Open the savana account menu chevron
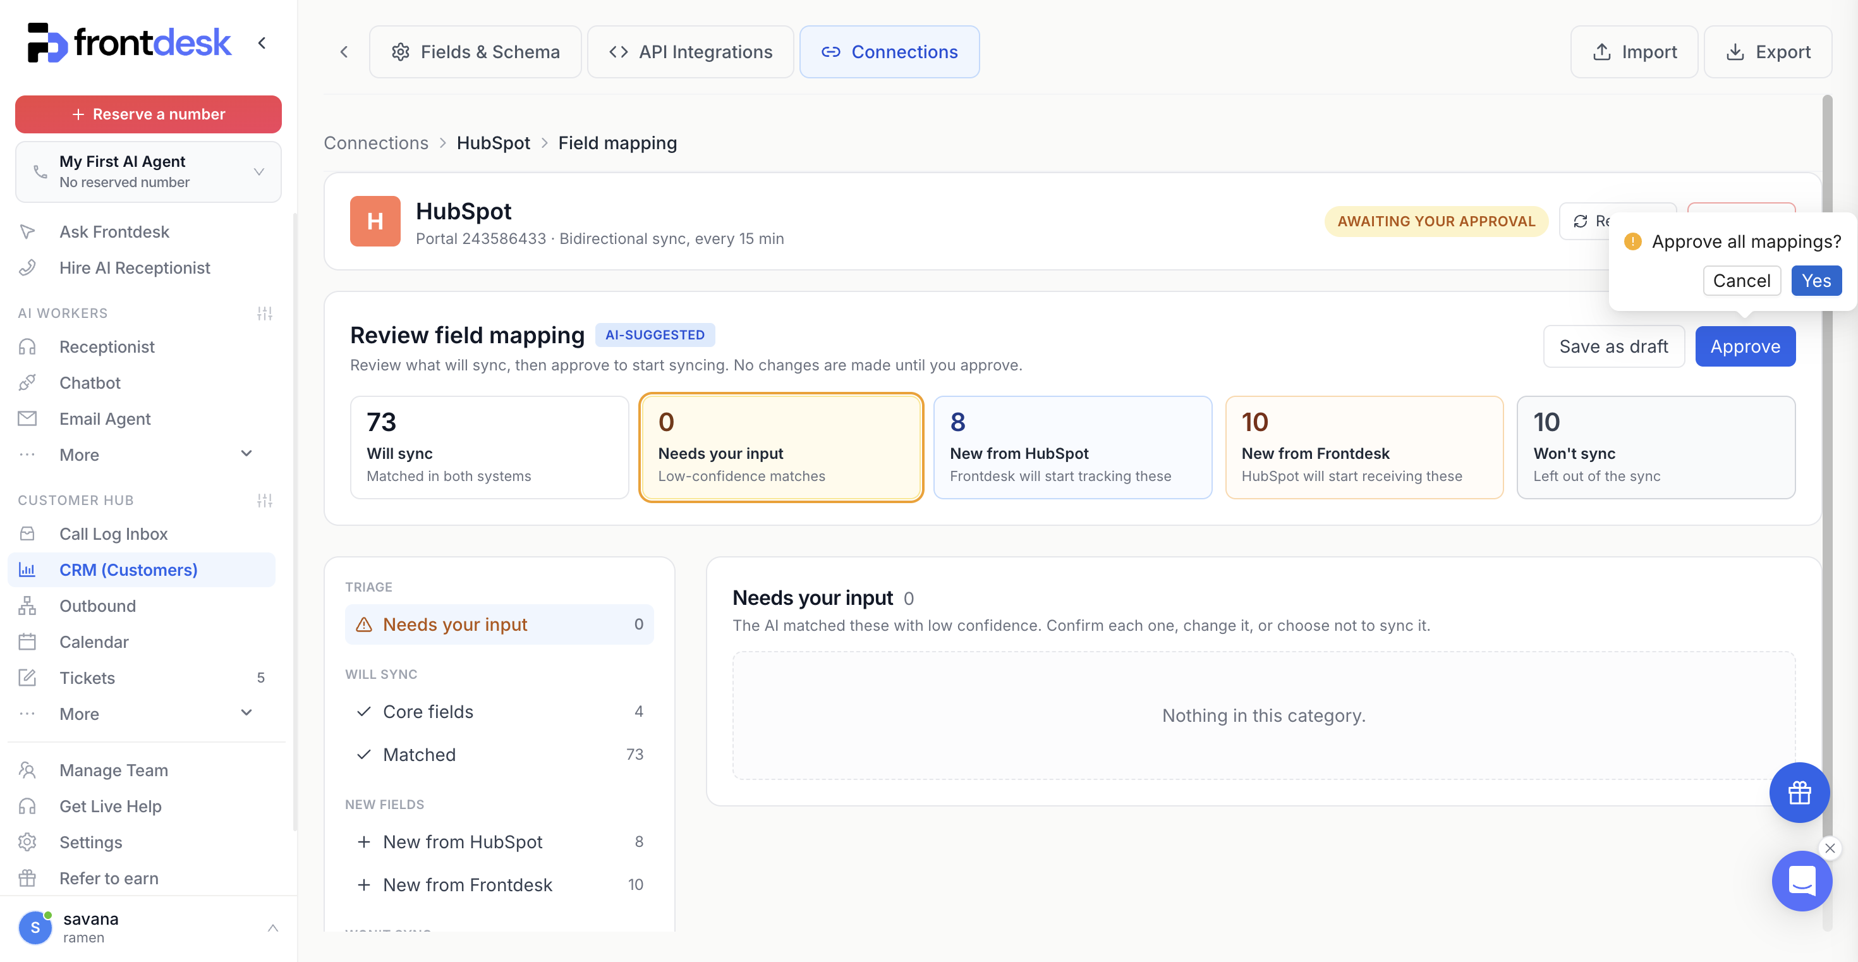The height and width of the screenshot is (962, 1858). pos(272,928)
